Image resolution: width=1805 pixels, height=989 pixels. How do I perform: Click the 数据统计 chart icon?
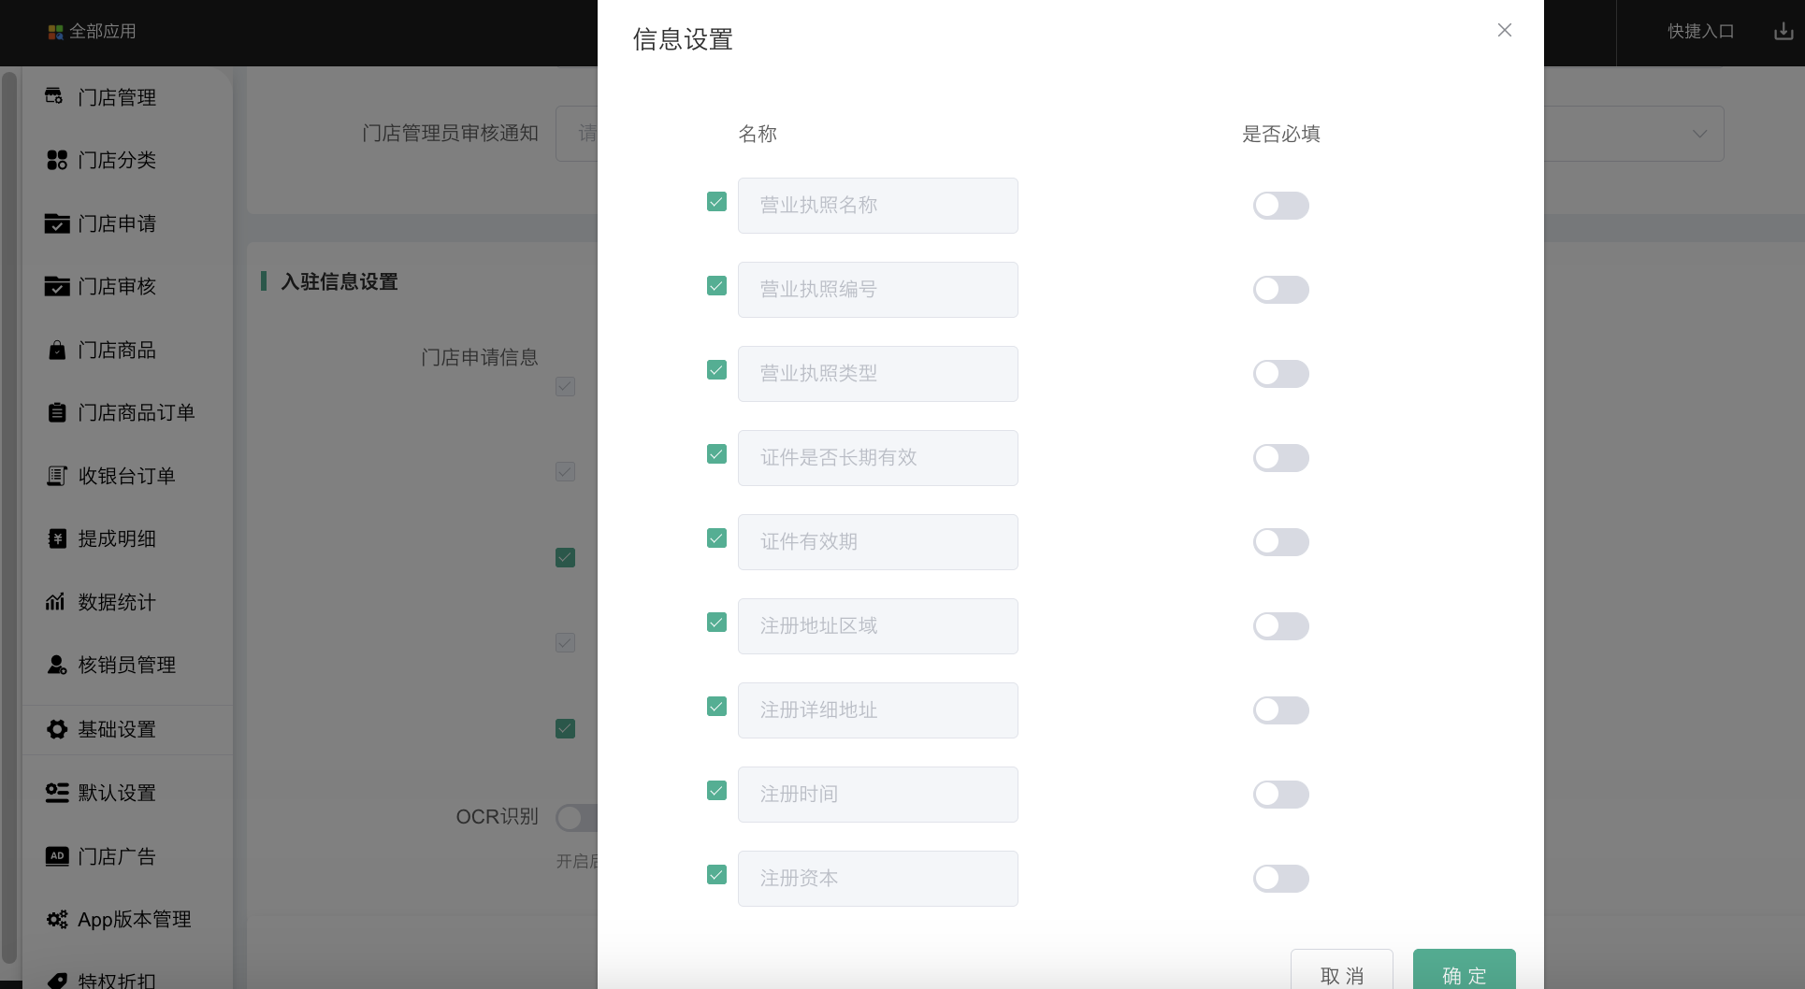[x=55, y=601]
